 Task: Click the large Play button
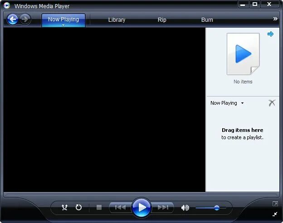pos(141,208)
